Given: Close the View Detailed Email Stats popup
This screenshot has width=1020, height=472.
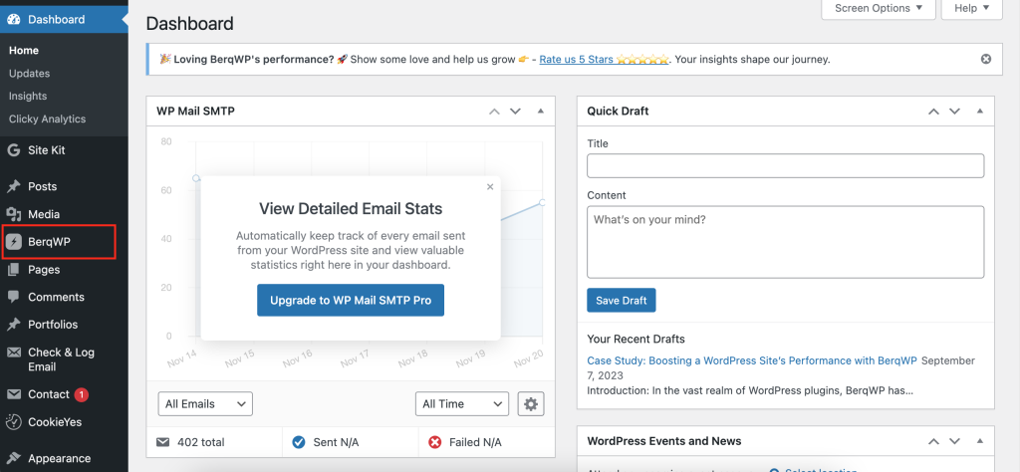Looking at the screenshot, I should [x=490, y=186].
